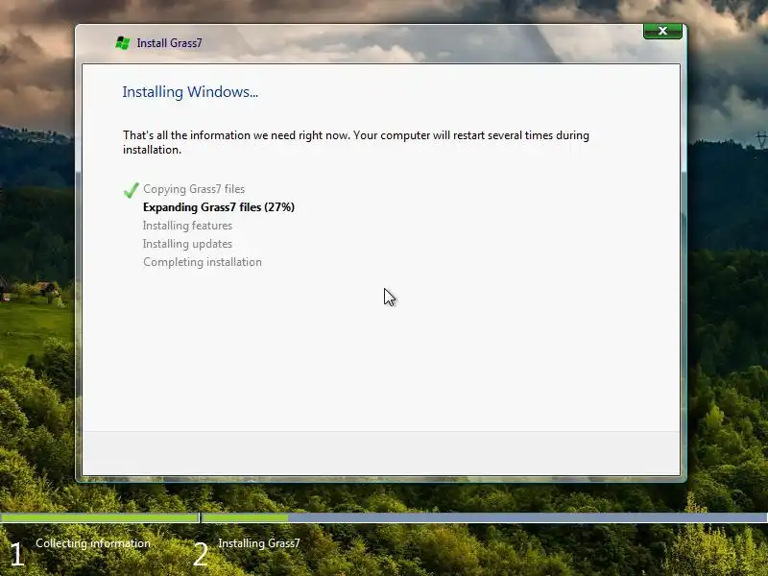Screen dimensions: 768x576
Task: Click the partially filled 'Installing Grass7' progress bar
Action: tap(485, 517)
